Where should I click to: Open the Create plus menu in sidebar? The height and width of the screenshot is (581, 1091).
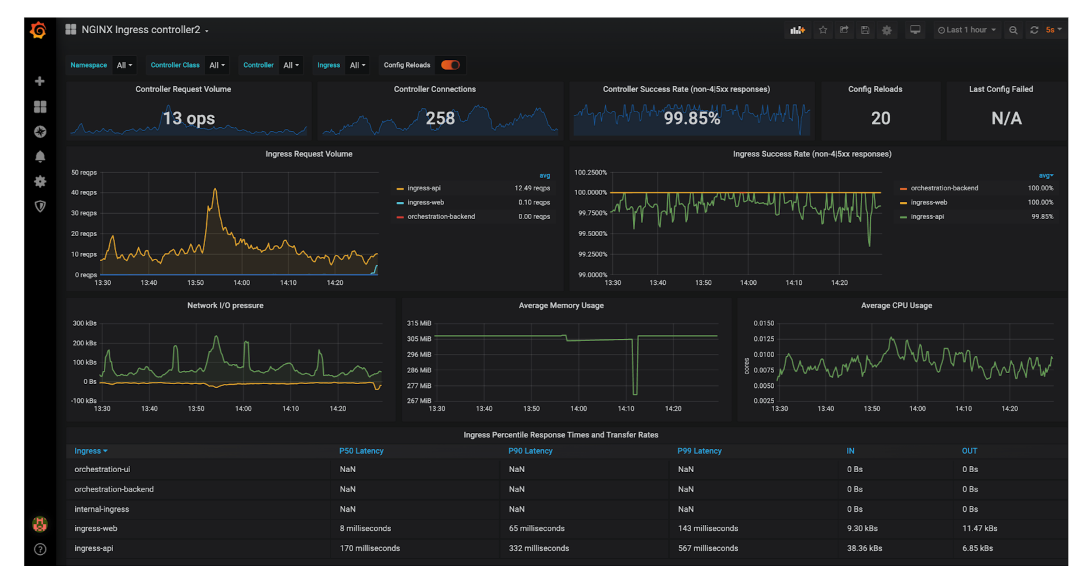coord(40,81)
